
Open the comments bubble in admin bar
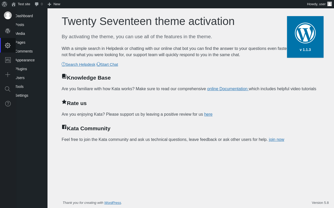(x=39, y=4)
